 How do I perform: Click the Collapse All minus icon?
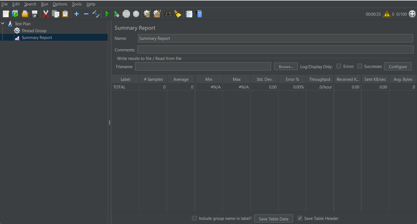pos(86,14)
